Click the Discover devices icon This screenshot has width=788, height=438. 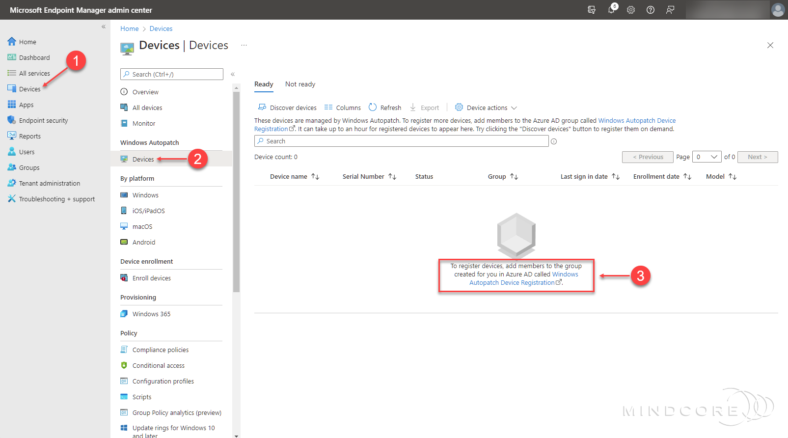[x=262, y=108]
